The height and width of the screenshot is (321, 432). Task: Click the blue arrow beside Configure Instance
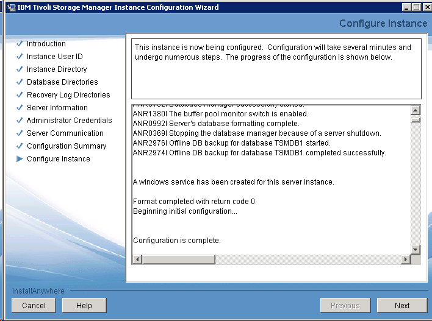(x=20, y=159)
